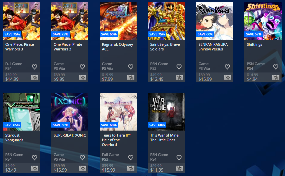
Task: Toggle wishlist heart for This War of Mine
Action: [x=179, y=157]
